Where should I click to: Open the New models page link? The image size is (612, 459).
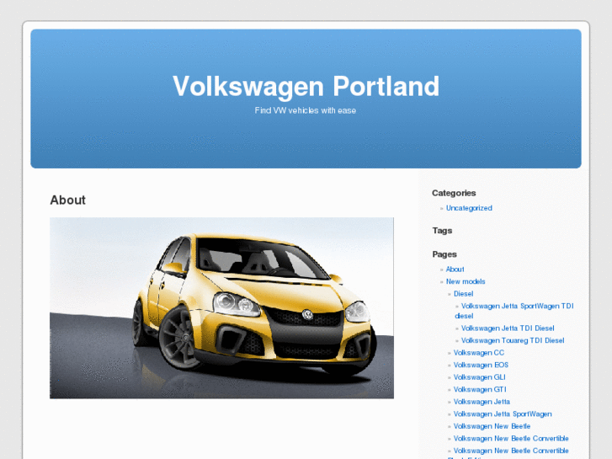coord(466,281)
